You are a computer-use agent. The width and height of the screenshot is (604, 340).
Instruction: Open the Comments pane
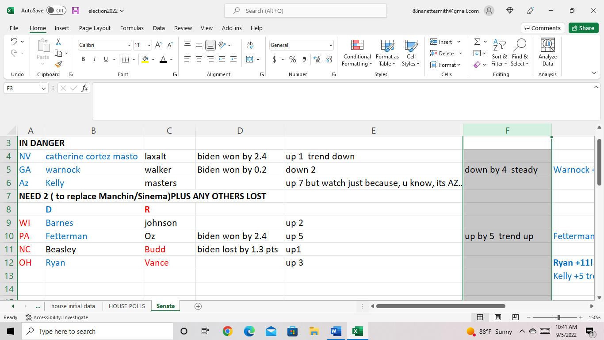tap(543, 28)
